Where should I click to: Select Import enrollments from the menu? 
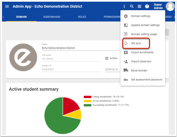pos(142,52)
